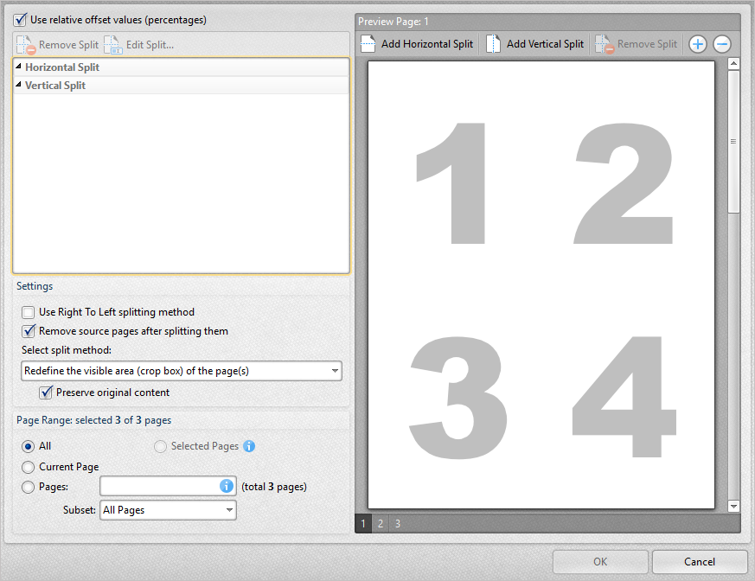Image resolution: width=755 pixels, height=581 pixels.
Task: Disable Preserve original content
Action: click(46, 392)
